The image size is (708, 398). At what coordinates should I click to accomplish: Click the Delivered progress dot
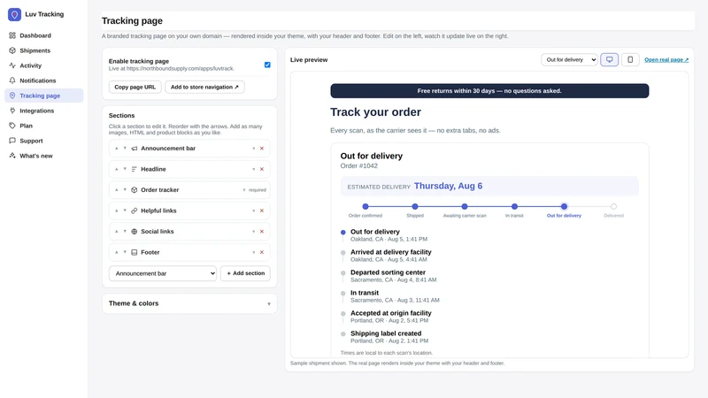tap(613, 207)
